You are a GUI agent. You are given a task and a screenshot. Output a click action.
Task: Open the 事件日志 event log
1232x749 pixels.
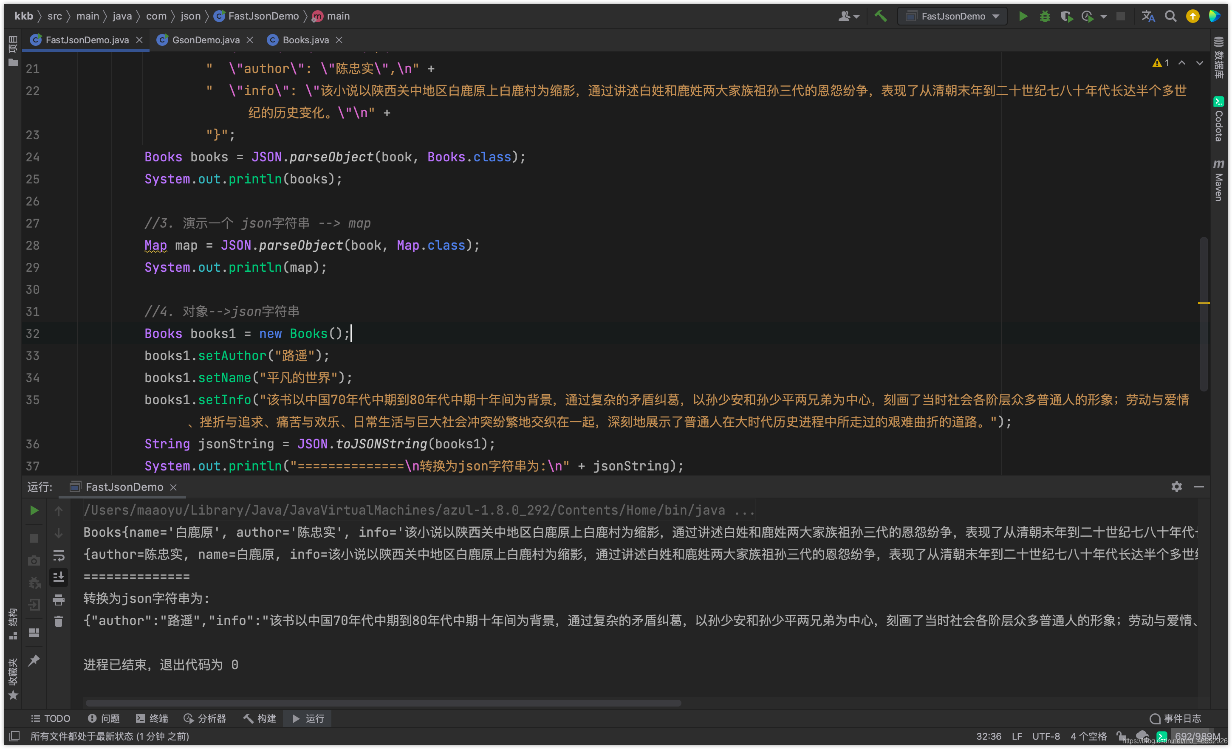point(1175,718)
